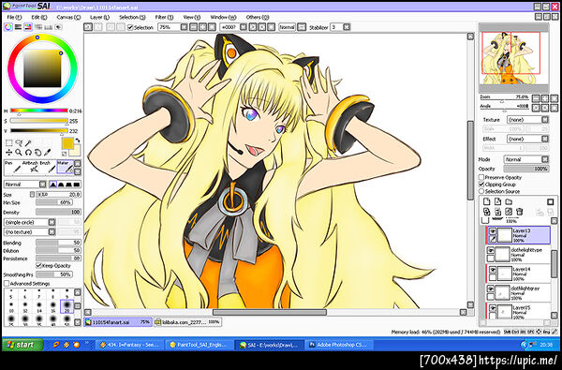Click the merge down layer icon
The image size is (562, 370).
point(497,212)
